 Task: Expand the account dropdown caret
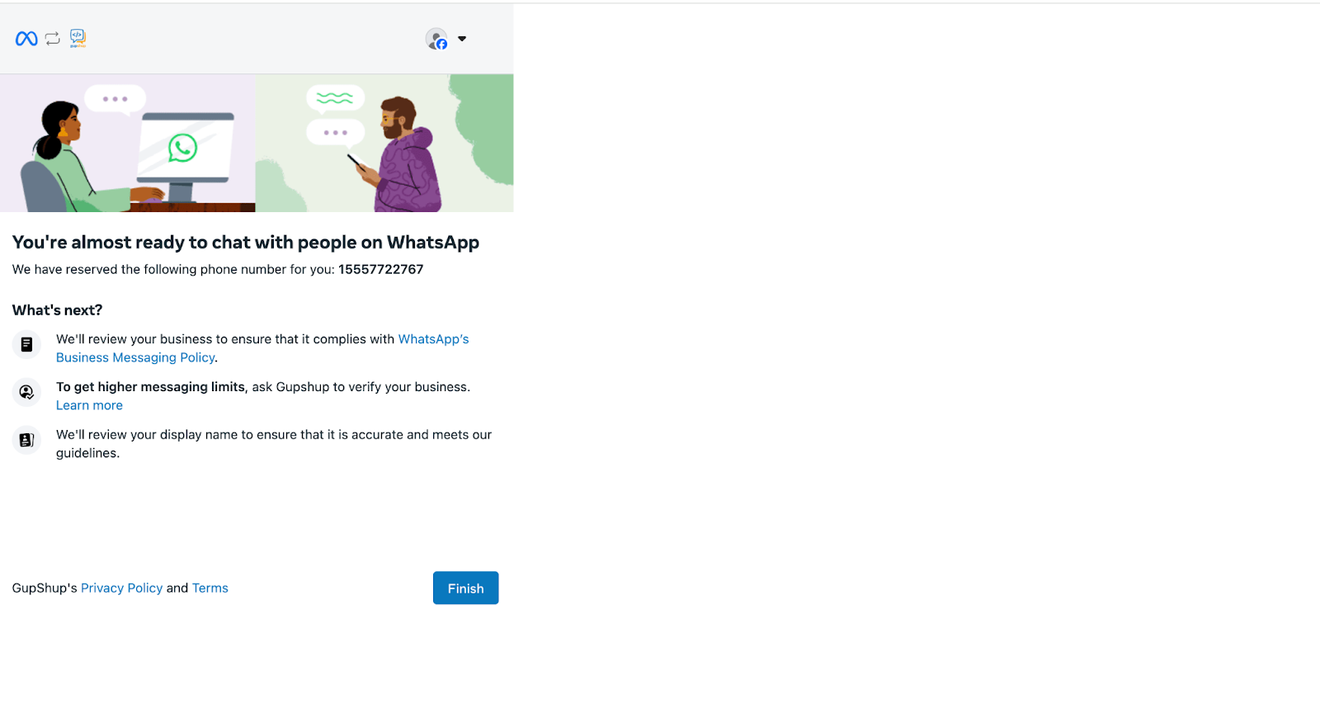point(462,39)
